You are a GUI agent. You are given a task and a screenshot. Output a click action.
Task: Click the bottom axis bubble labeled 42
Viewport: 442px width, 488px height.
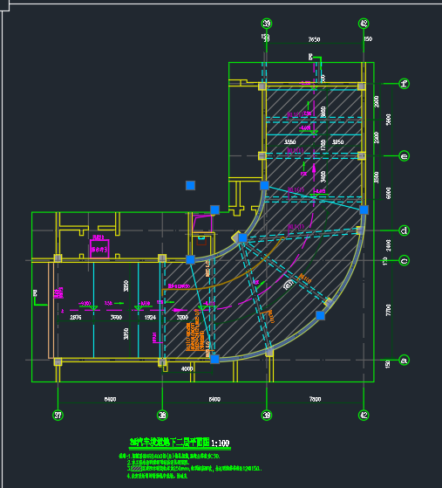coord(364,415)
